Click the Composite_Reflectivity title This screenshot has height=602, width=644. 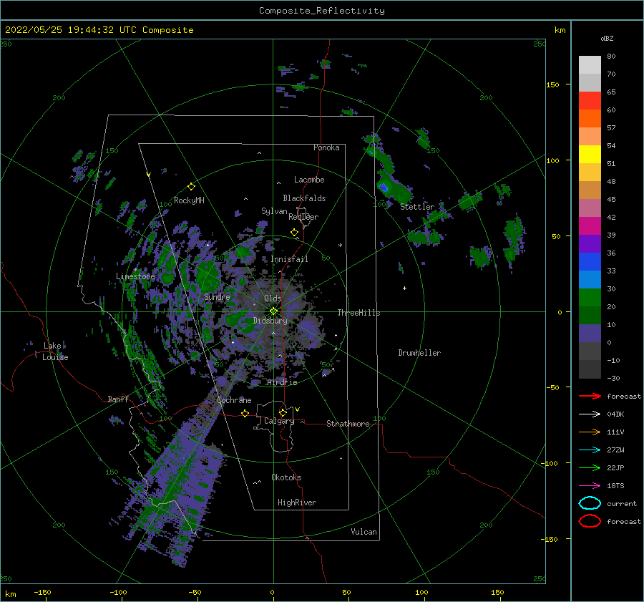(x=322, y=11)
